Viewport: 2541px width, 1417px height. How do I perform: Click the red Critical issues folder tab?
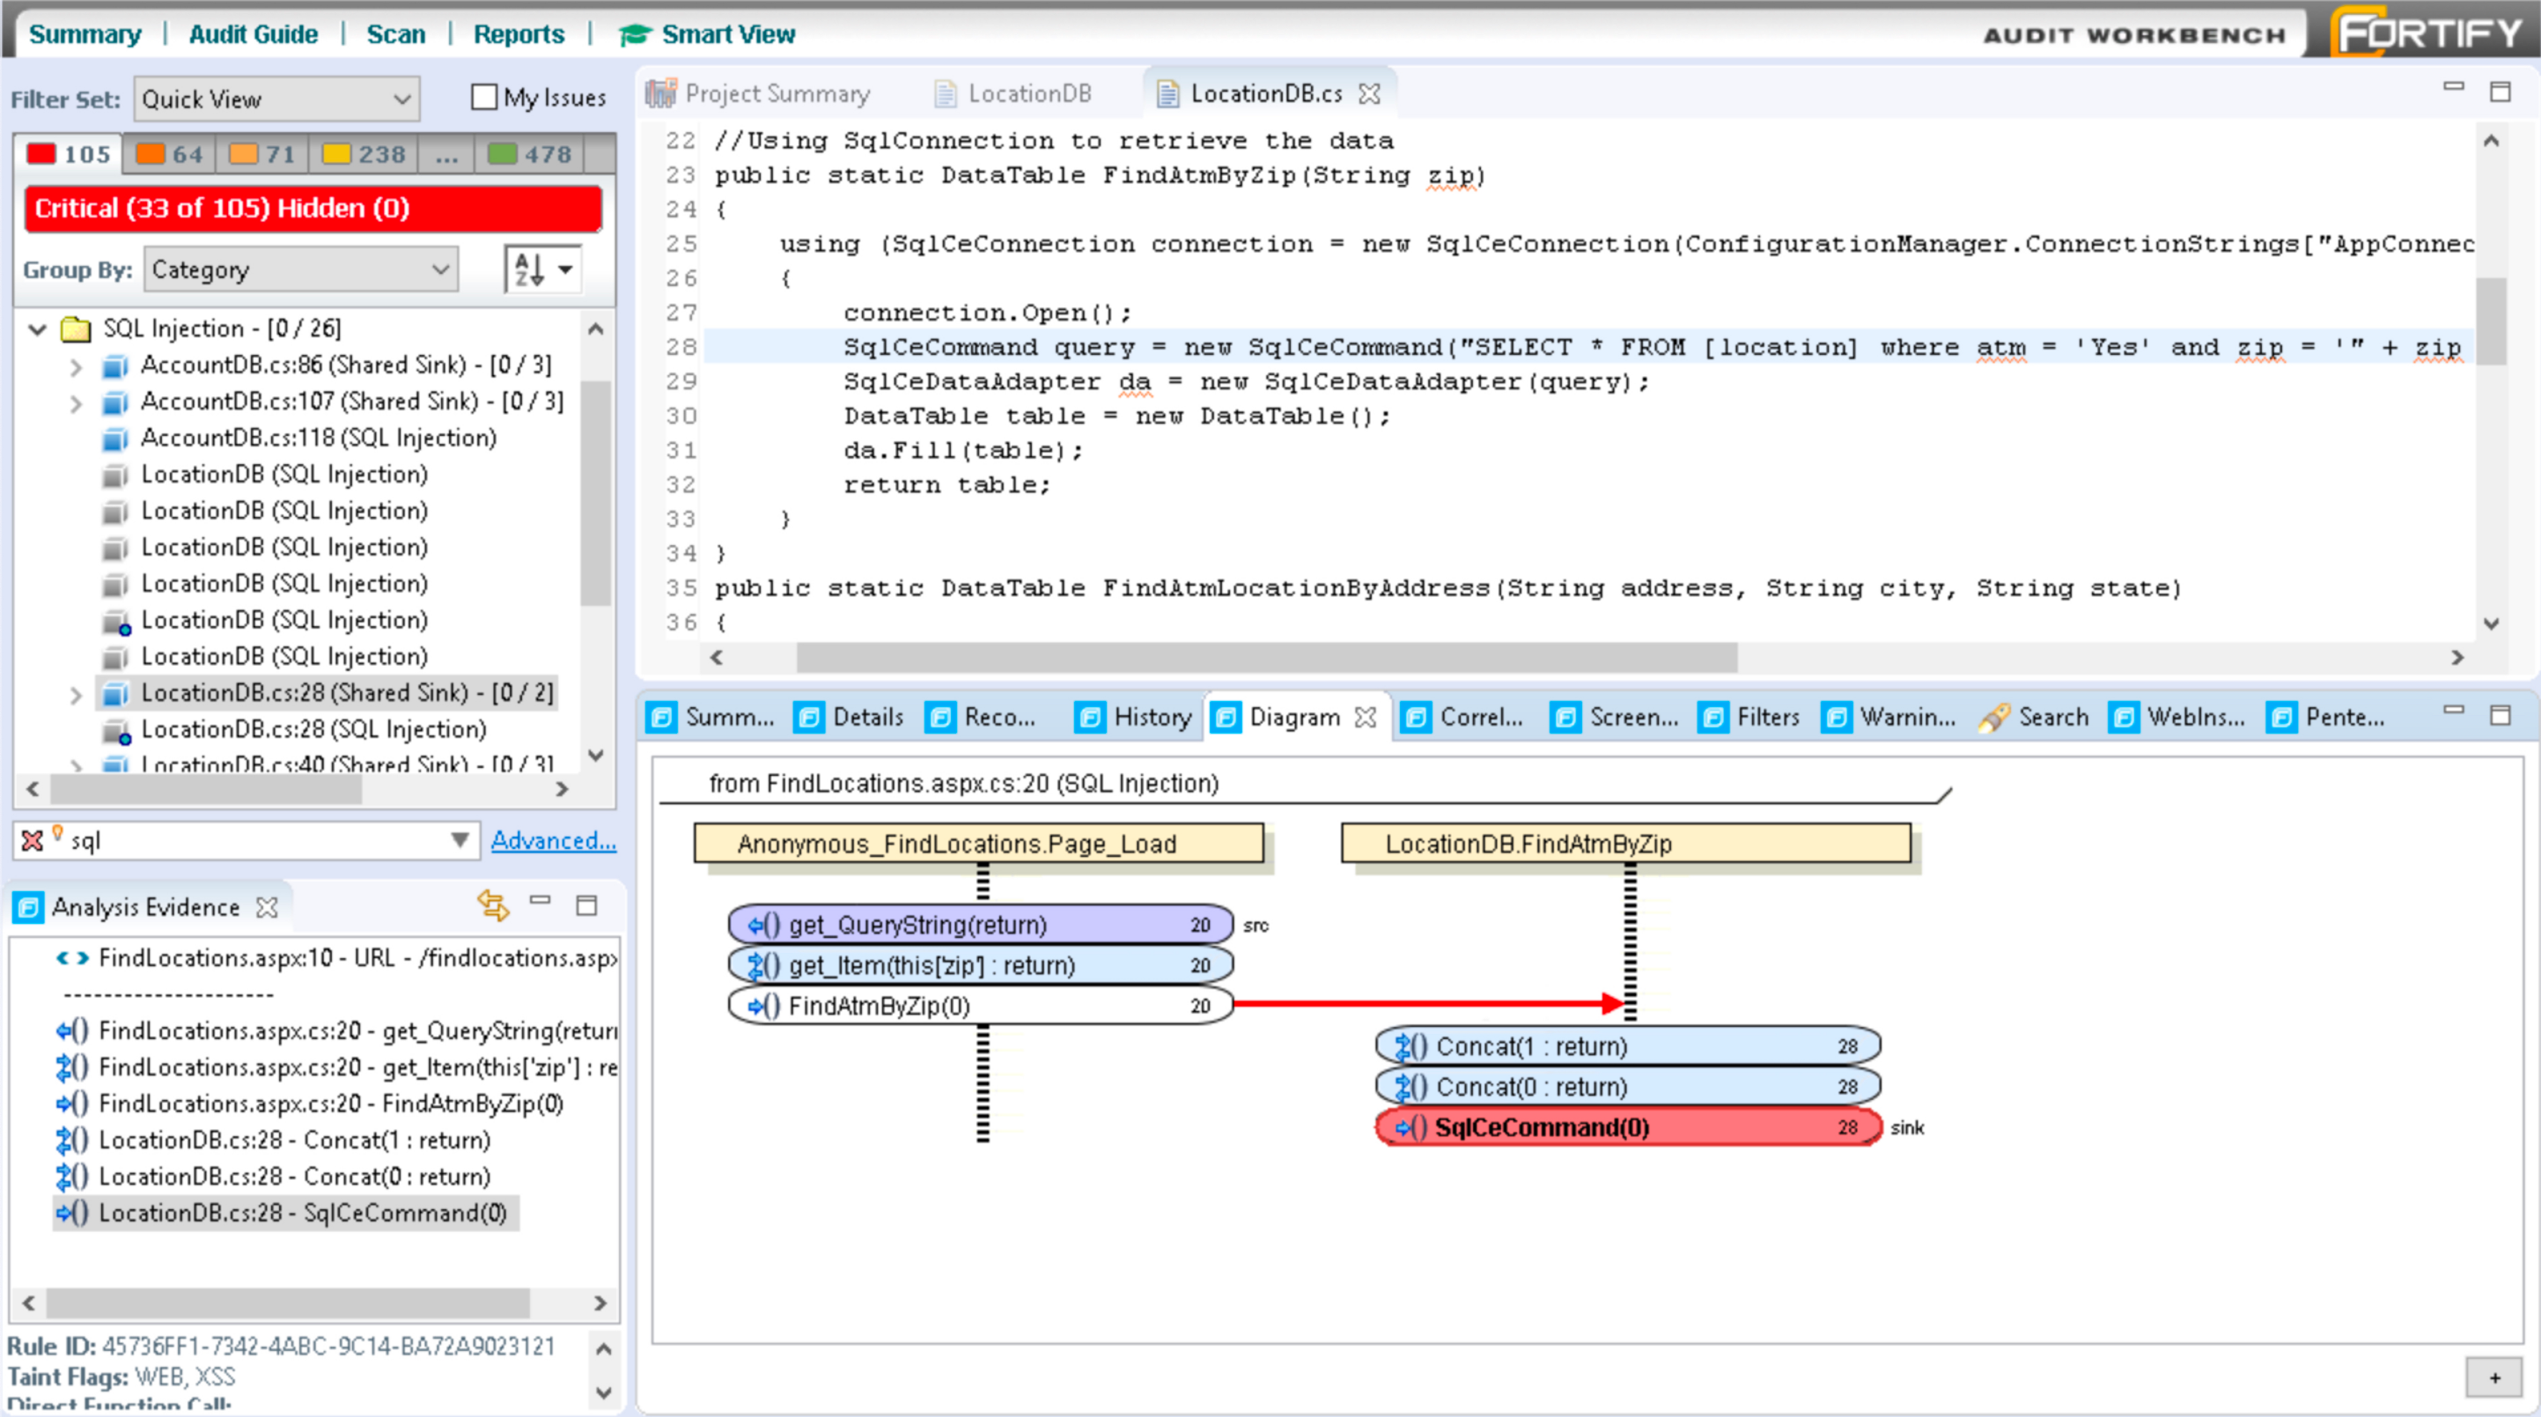pos(69,154)
